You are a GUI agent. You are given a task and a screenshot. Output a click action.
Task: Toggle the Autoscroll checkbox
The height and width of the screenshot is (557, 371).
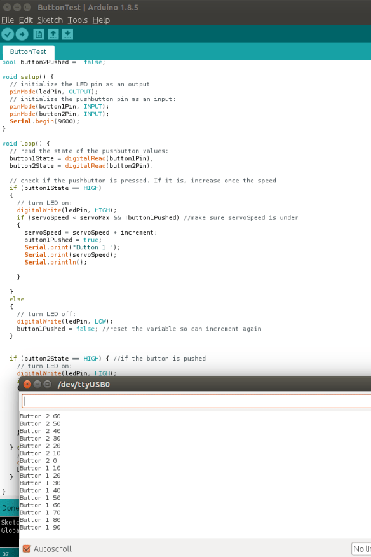point(27,549)
